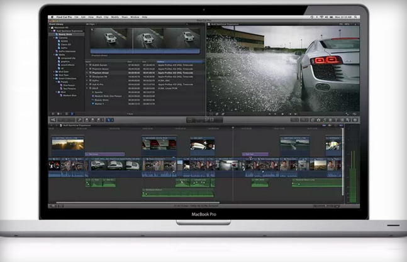407x262 pixels.
Task: Open the Generators Browser icon
Action: pyautogui.click(x=342, y=120)
